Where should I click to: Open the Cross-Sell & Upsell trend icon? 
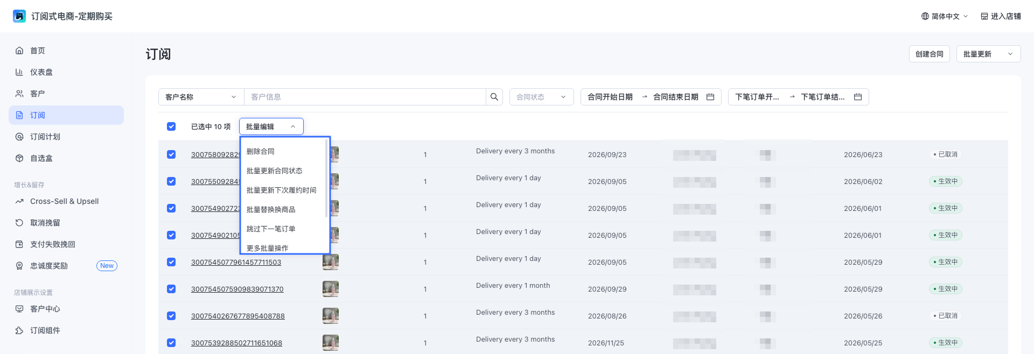[x=19, y=201]
